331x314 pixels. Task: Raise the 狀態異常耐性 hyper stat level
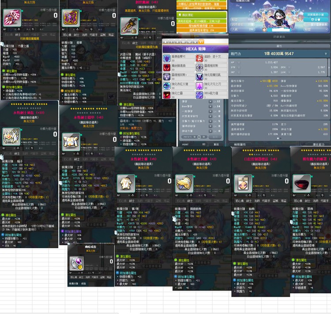211,116
